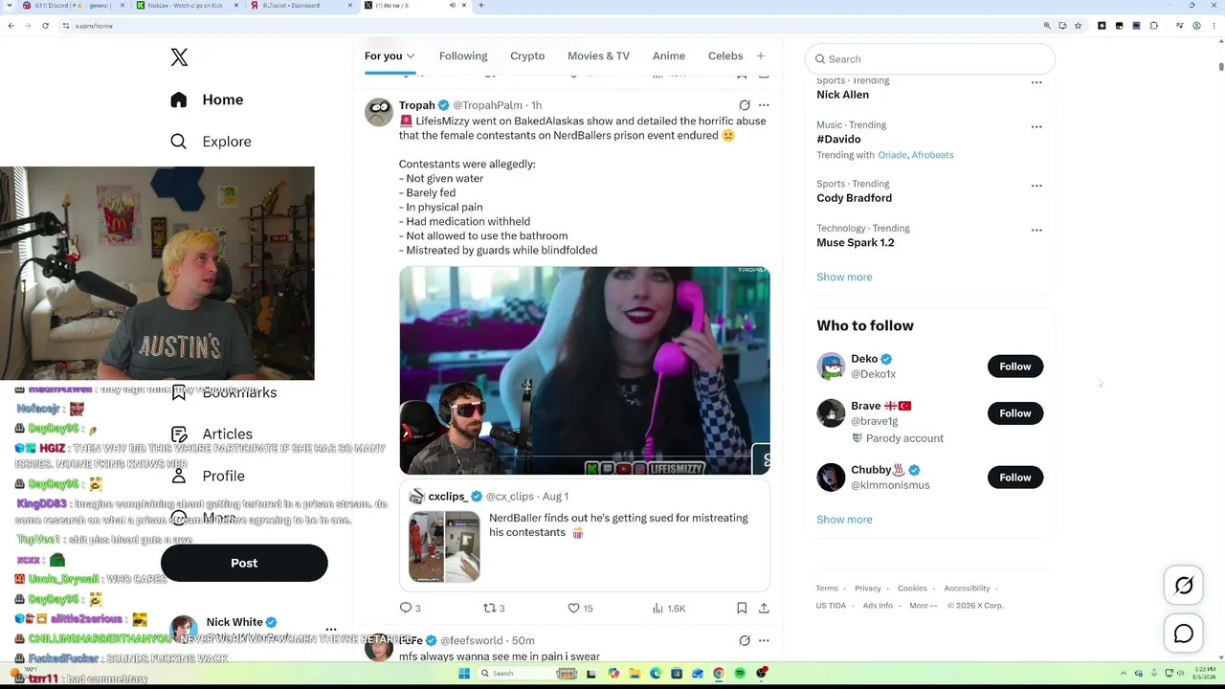1225x689 pixels.
Task: Open Articles in the left sidebar
Action: (212, 434)
